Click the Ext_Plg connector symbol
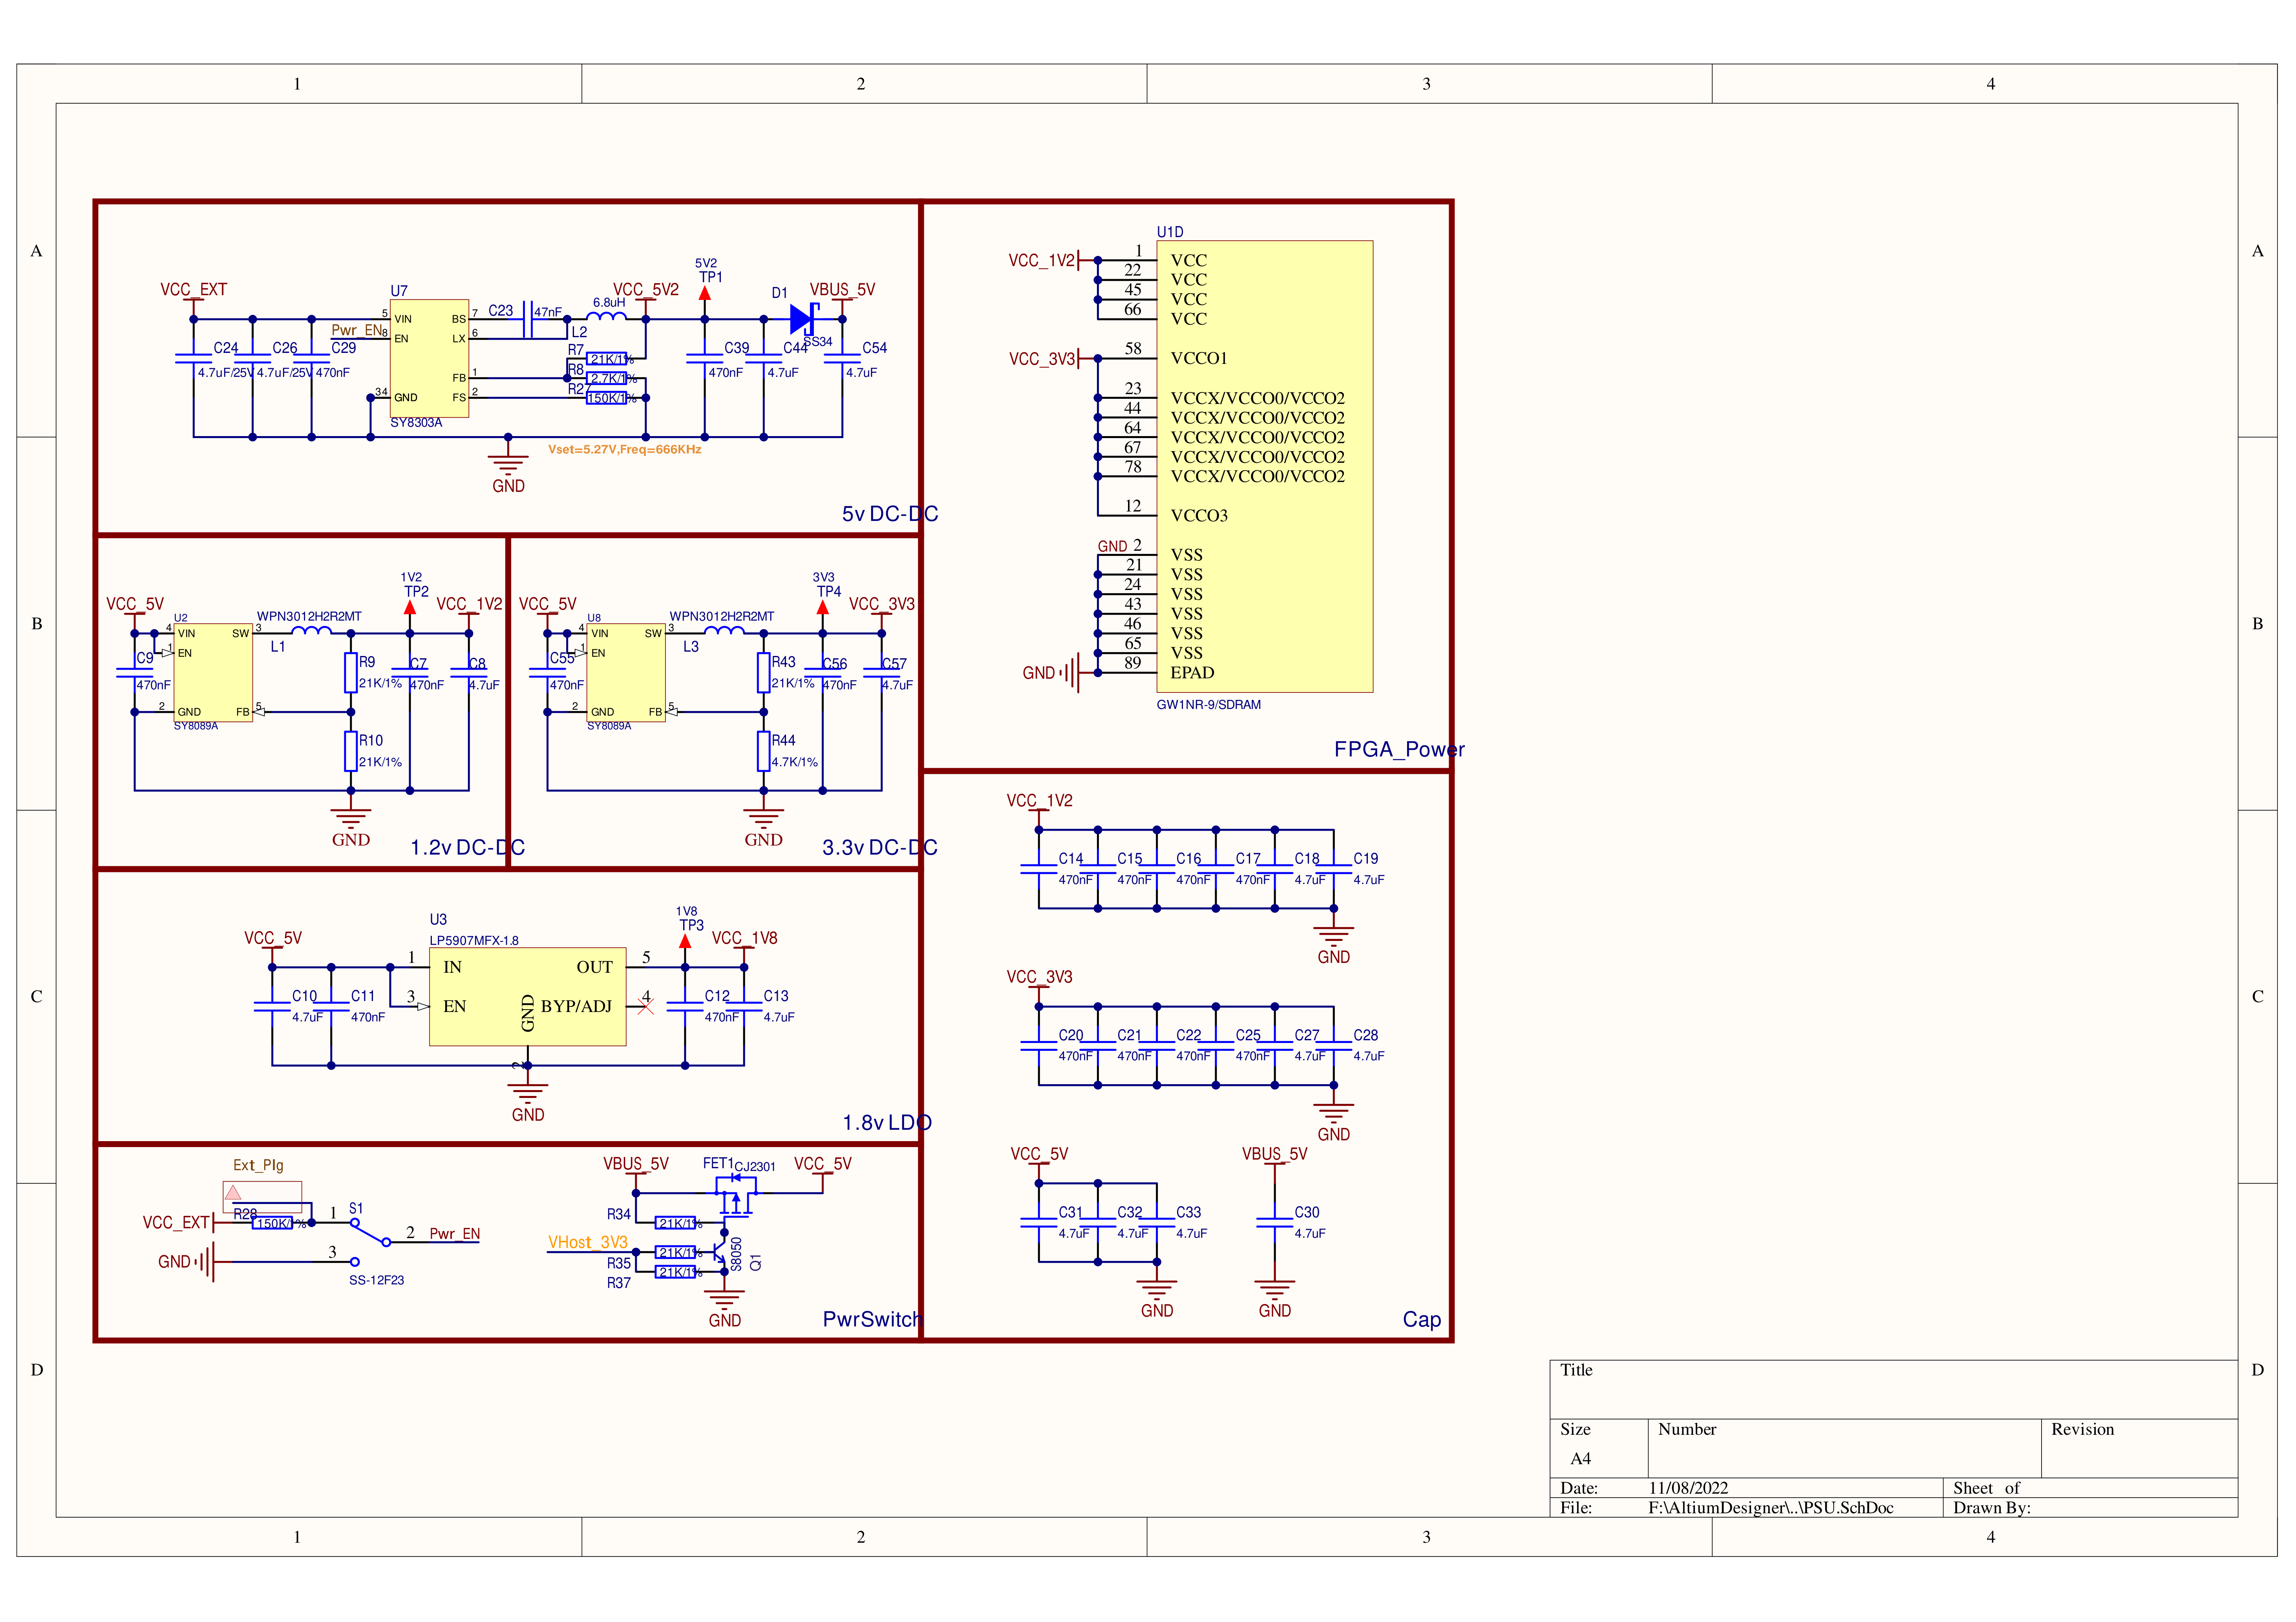The width and height of the screenshot is (2296, 1622). pyautogui.click(x=262, y=1197)
